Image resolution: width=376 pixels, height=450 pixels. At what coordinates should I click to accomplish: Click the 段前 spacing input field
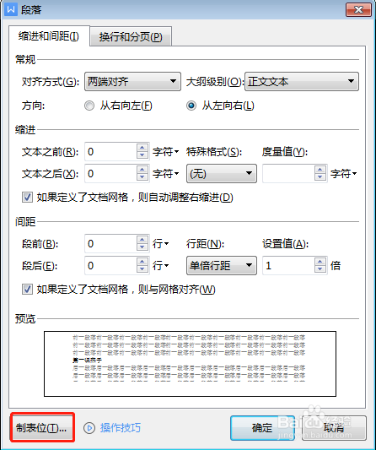click(110, 244)
